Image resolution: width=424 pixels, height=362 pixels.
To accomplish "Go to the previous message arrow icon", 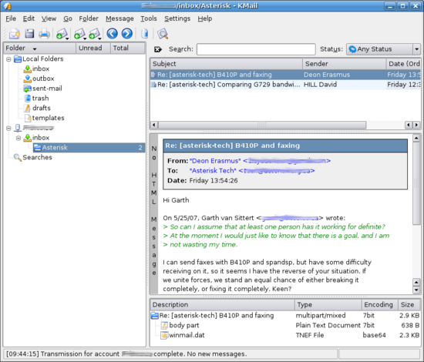I will (x=112, y=34).
